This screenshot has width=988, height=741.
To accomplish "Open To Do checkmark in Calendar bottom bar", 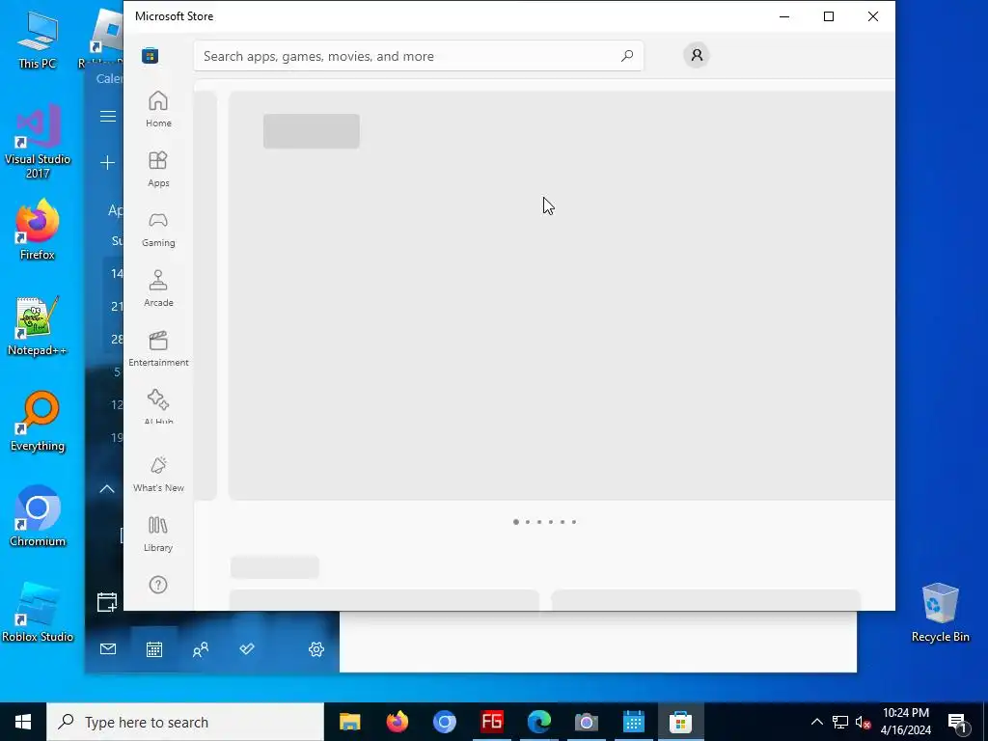I will tap(247, 649).
